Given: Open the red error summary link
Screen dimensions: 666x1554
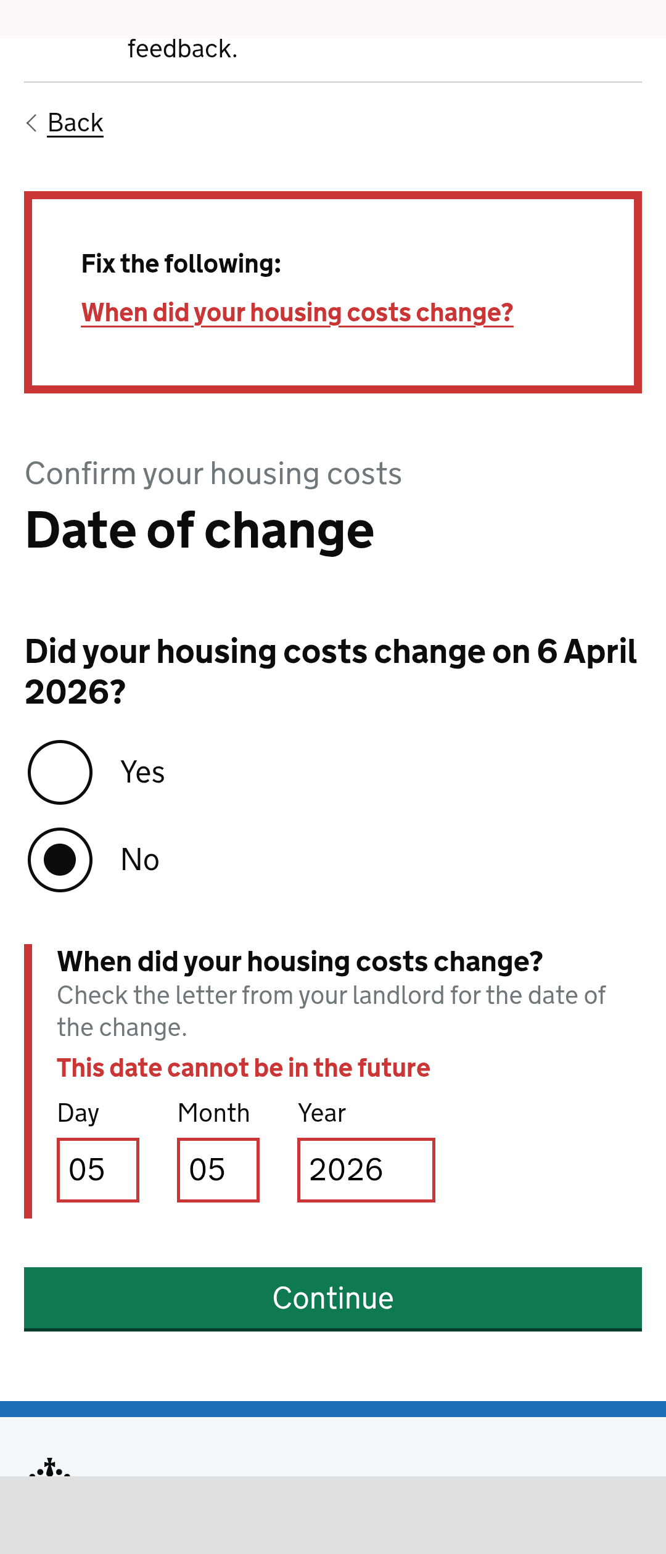Looking at the screenshot, I should click(297, 313).
